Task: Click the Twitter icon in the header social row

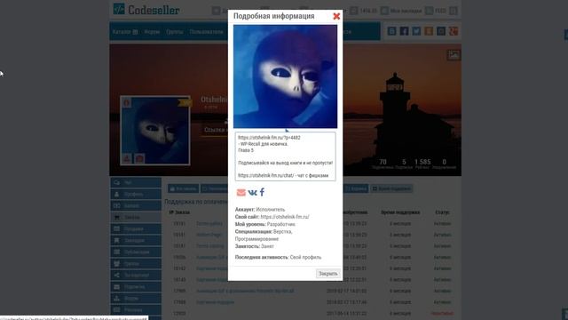Action: point(416,31)
